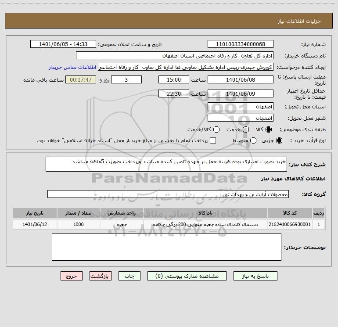Click the پاسخ به نیاز button
The height and width of the screenshot is (327, 338).
[x=255, y=276]
